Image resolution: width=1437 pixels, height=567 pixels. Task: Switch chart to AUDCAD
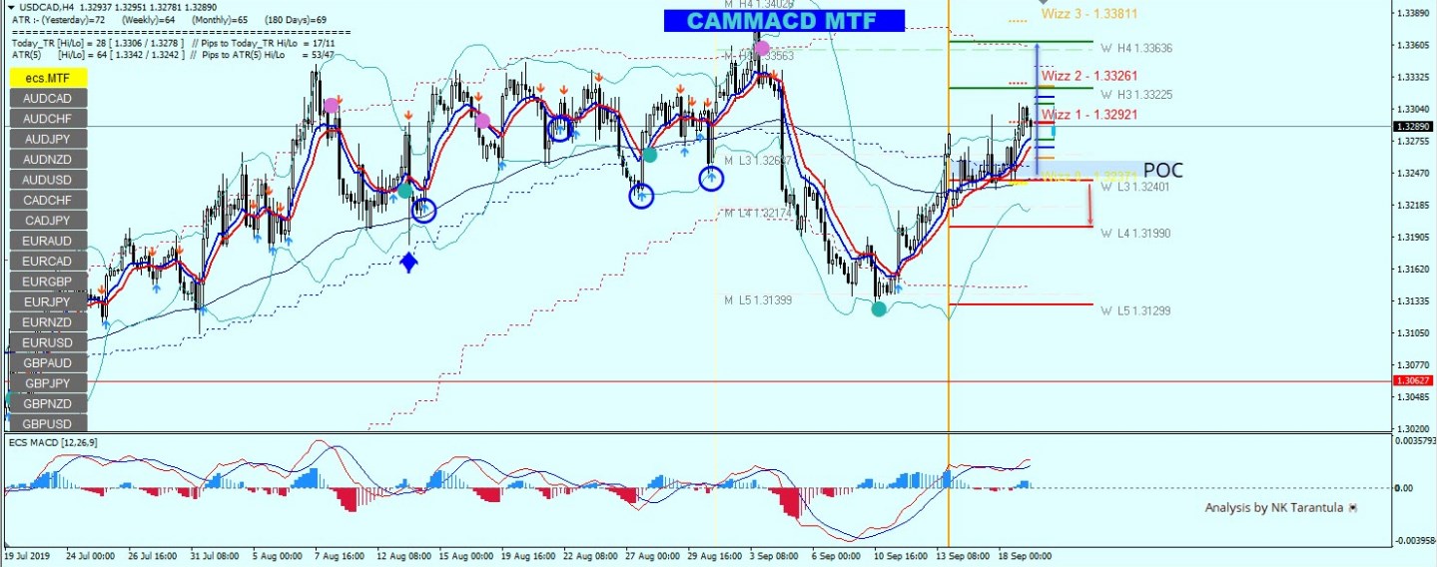(48, 98)
